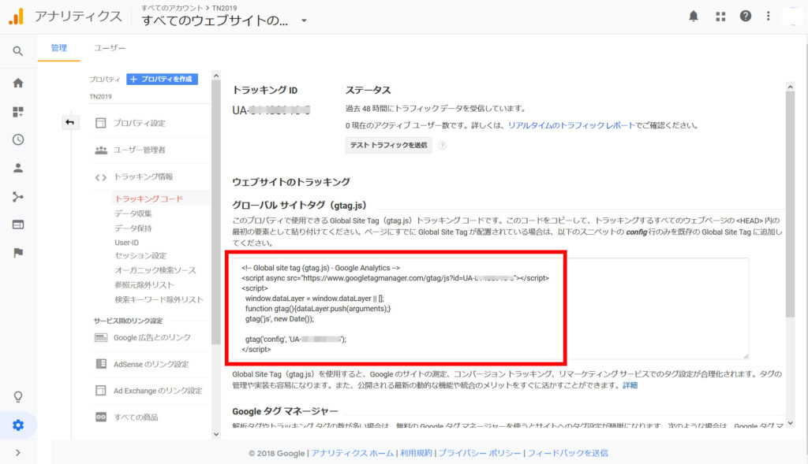
Task: Expand sidebar with bottom chevron arrow
Action: coord(18,453)
